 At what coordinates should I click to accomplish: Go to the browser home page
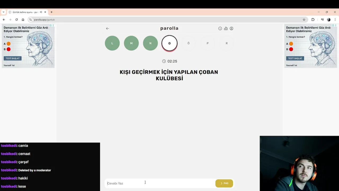point(23,20)
